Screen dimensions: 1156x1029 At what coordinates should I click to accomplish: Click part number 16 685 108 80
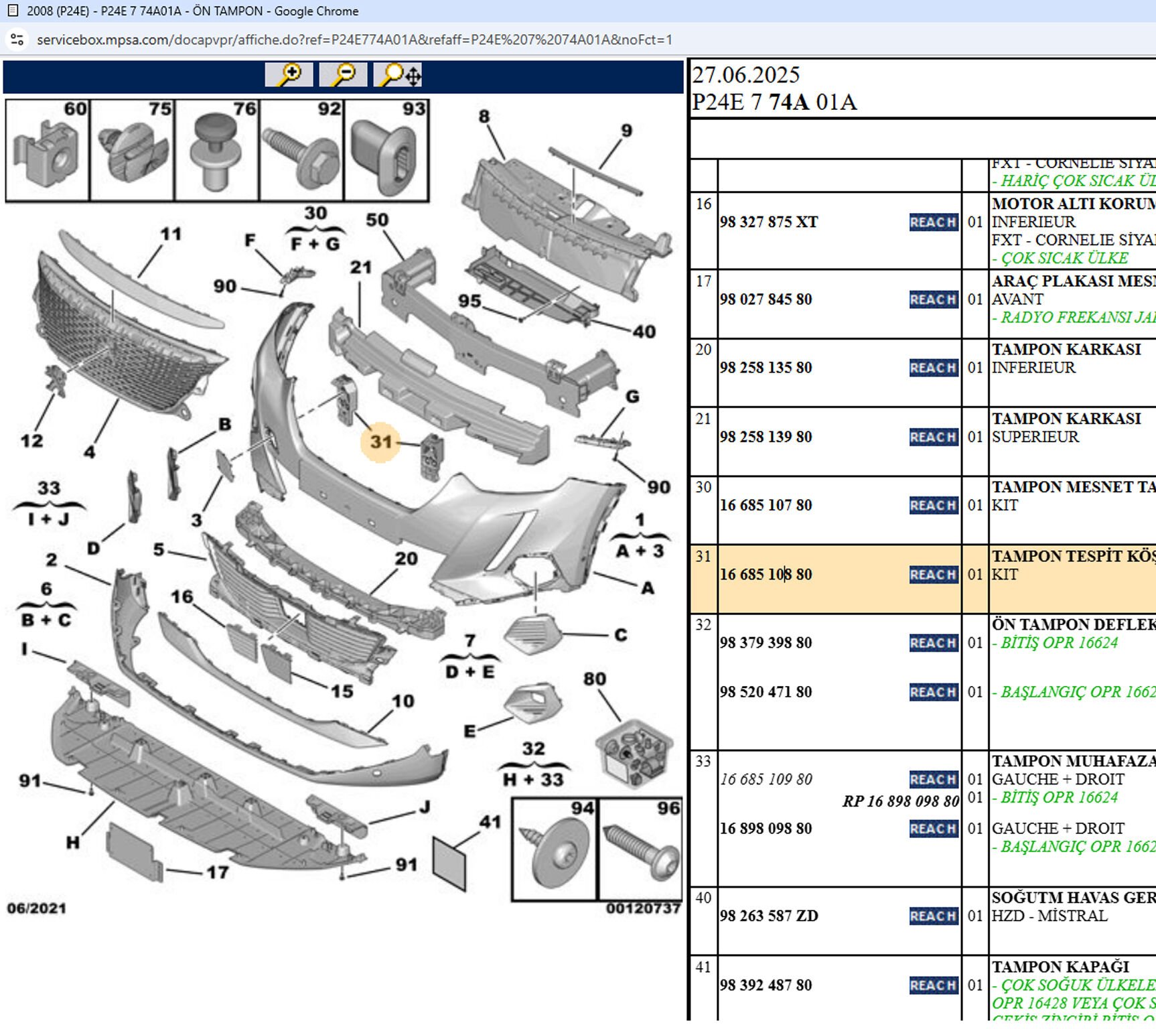pyautogui.click(x=766, y=575)
